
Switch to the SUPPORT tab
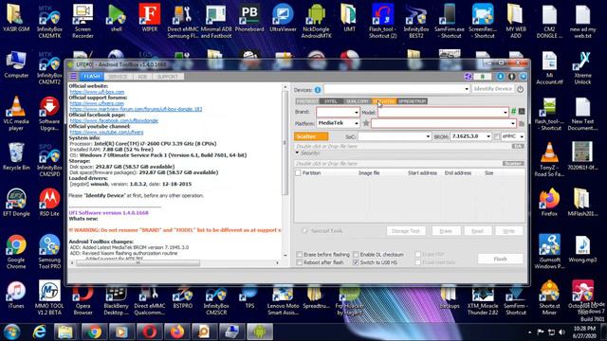168,77
